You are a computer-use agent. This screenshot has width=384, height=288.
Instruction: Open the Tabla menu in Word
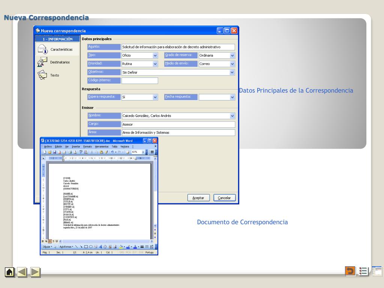tap(114, 147)
